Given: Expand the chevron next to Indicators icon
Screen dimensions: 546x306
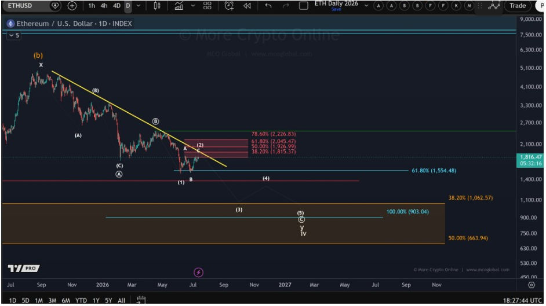Looking at the screenshot, I should coord(193,6).
